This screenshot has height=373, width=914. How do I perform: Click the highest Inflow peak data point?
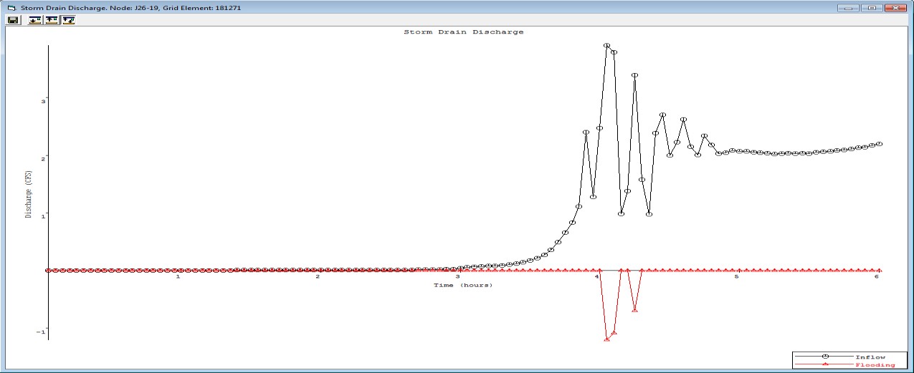606,46
